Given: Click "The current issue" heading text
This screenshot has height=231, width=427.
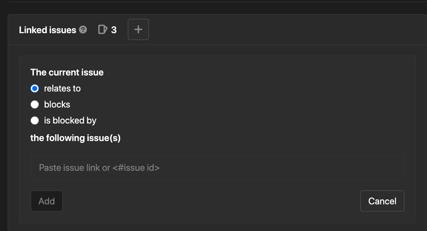Looking at the screenshot, I should (x=67, y=73).
